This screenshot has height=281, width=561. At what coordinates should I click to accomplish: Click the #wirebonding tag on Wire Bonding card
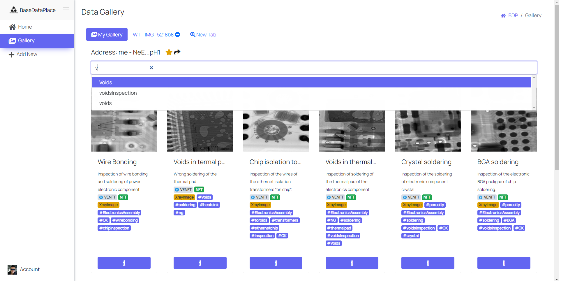click(125, 220)
